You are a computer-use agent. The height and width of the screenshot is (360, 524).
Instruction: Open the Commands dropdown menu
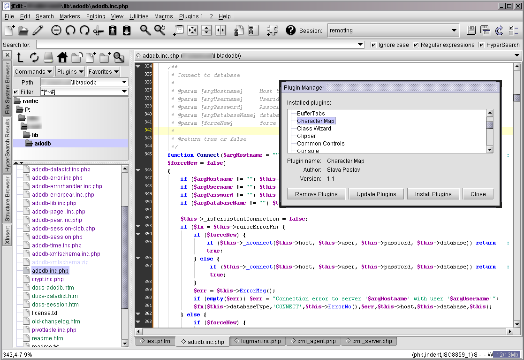point(33,71)
